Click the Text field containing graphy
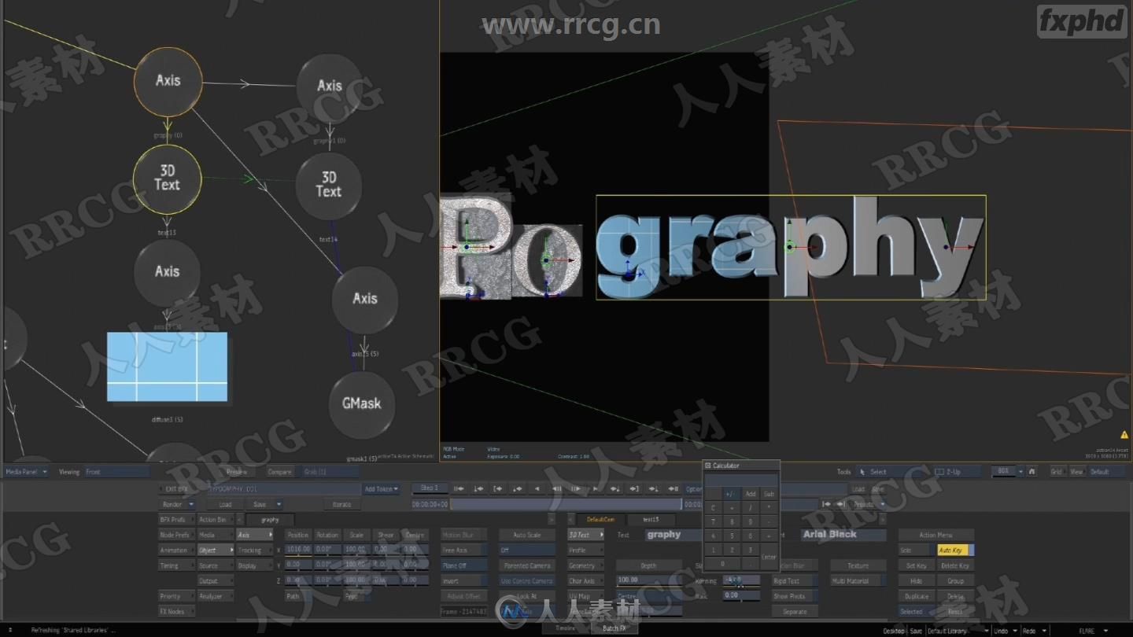The width and height of the screenshot is (1133, 637). [674, 535]
